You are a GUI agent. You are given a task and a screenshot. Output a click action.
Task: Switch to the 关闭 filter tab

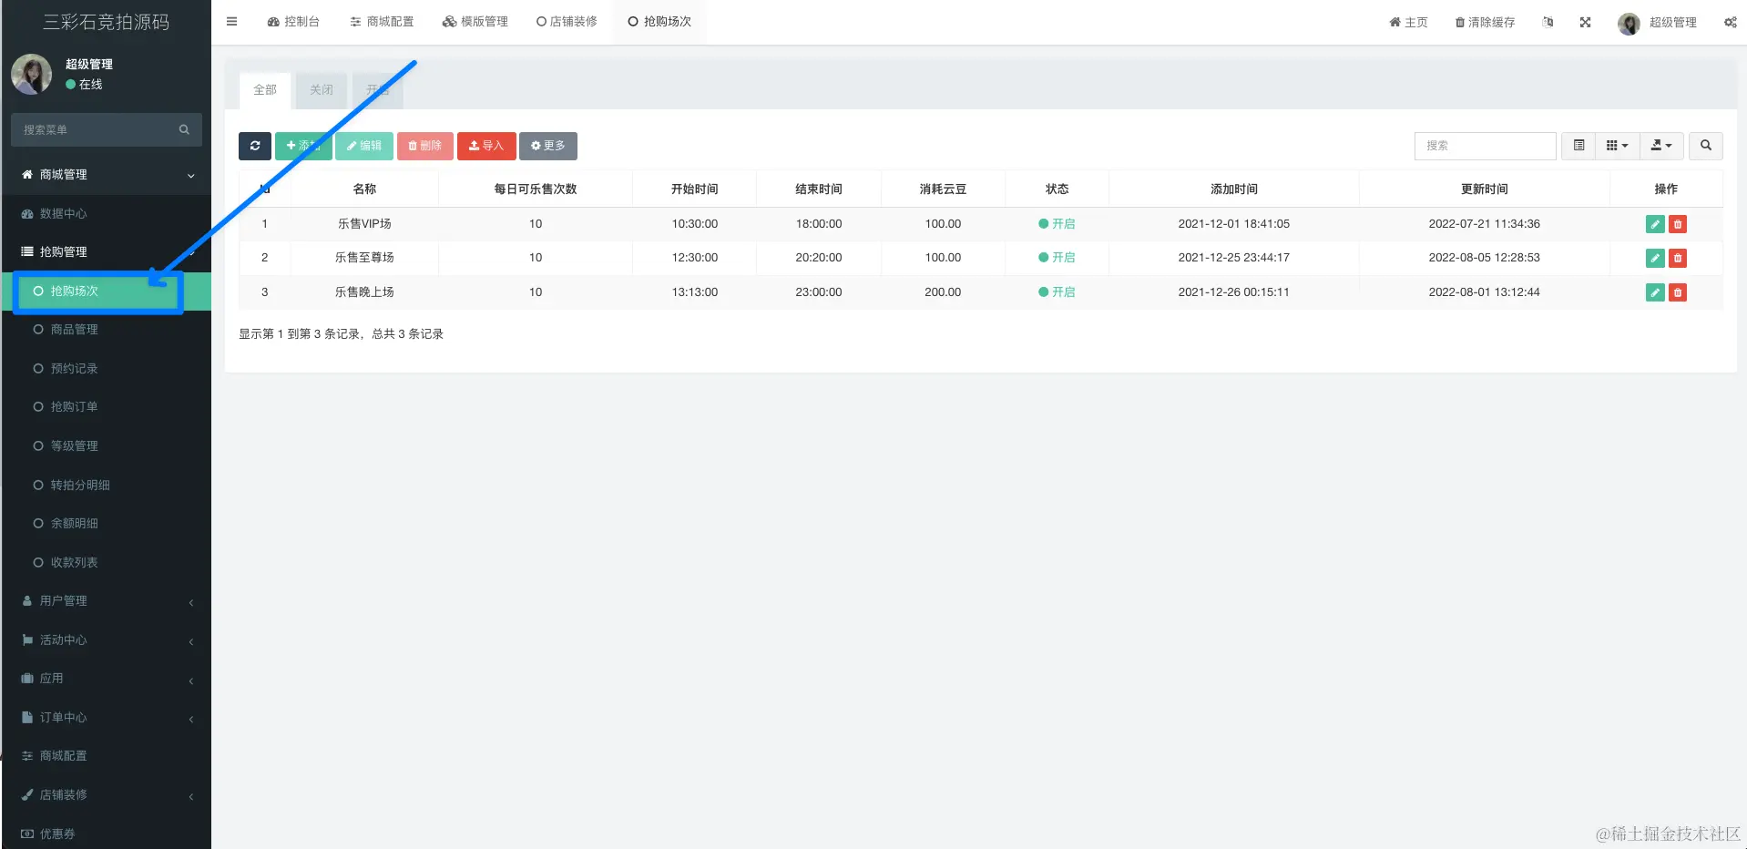(x=322, y=90)
